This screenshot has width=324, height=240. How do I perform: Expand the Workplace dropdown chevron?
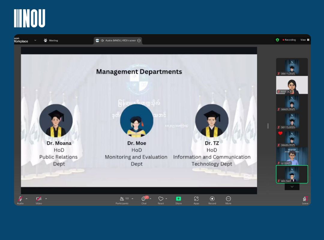pos(35,40)
